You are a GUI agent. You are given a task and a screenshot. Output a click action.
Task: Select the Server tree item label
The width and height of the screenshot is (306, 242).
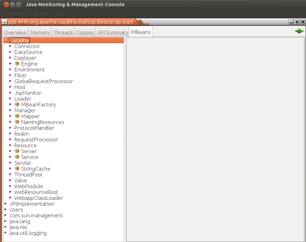29,151
